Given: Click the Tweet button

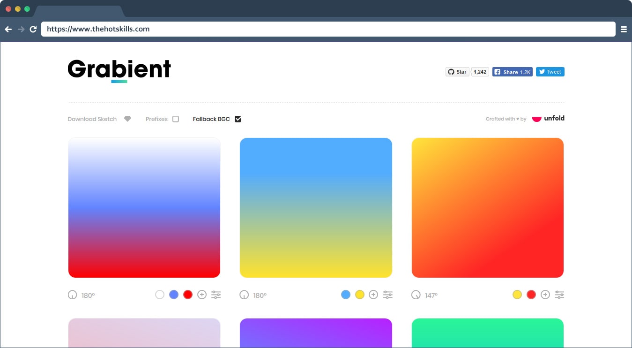Looking at the screenshot, I should click(550, 72).
